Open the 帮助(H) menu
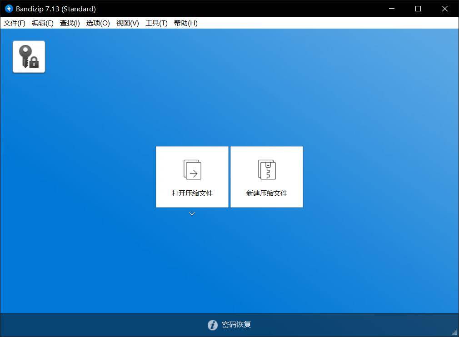 (186, 23)
